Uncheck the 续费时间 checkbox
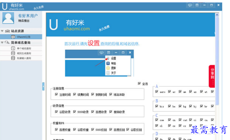This screenshot has width=230, height=140. coord(75,94)
